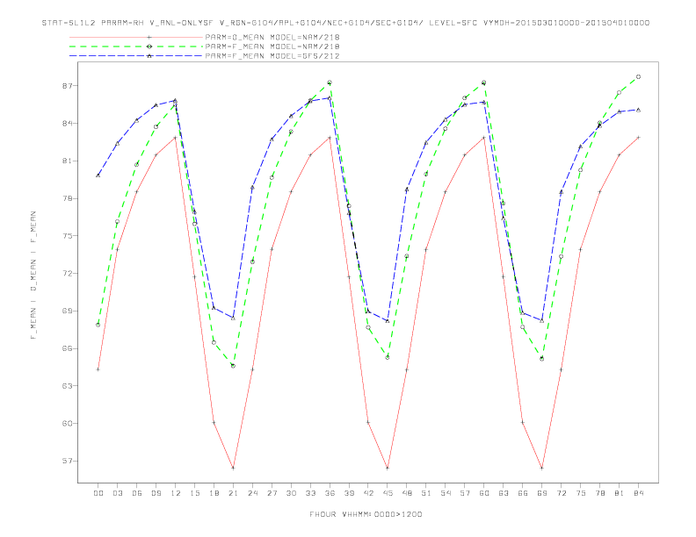Click the x-axis forecast hour label 42
Image resolution: width=696 pixels, height=537 pixels.
(368, 493)
